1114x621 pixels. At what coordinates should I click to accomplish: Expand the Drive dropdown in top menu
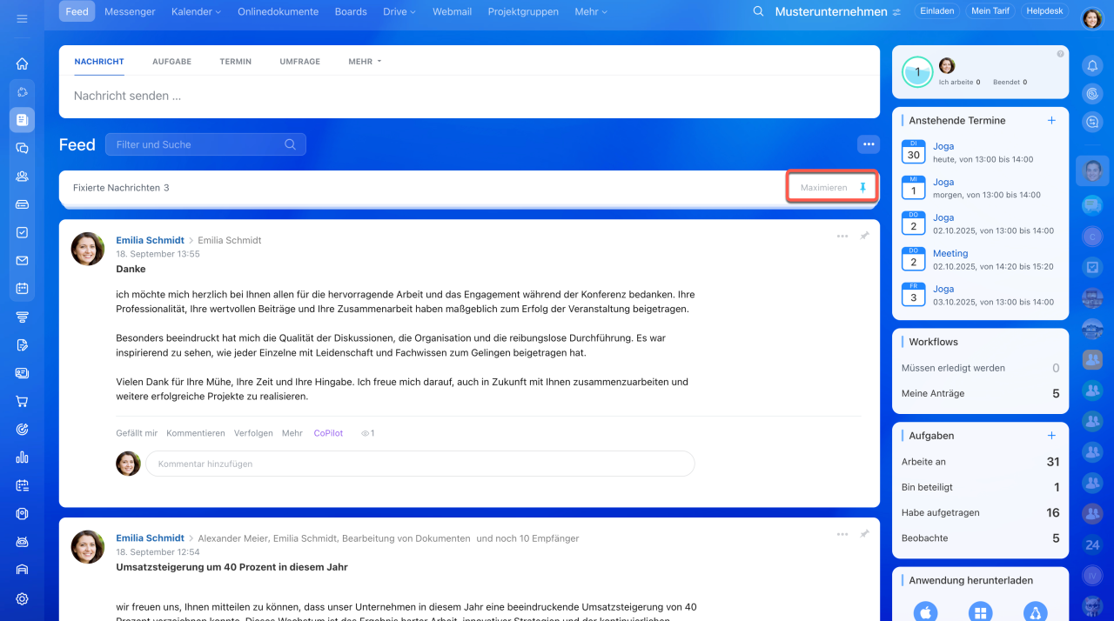(399, 12)
